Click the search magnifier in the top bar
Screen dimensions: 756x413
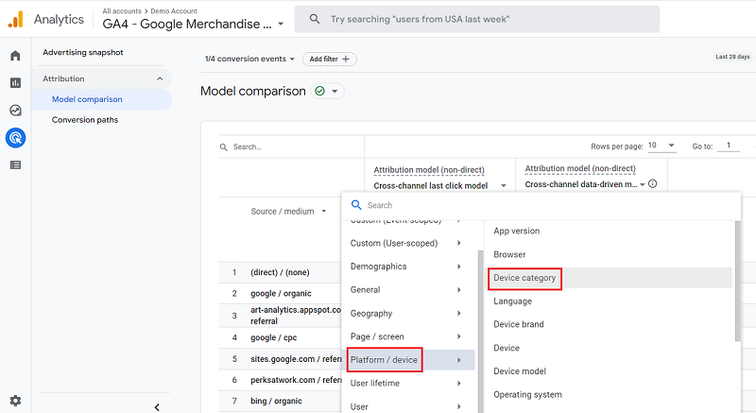pyautogui.click(x=315, y=19)
